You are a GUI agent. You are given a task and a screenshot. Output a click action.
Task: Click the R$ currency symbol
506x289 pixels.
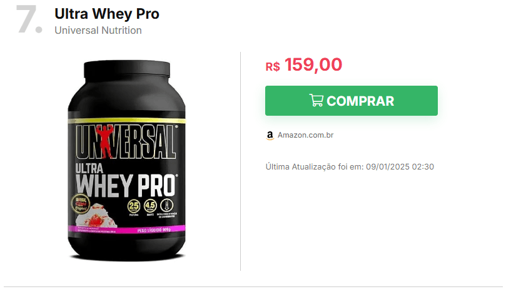[x=273, y=66]
